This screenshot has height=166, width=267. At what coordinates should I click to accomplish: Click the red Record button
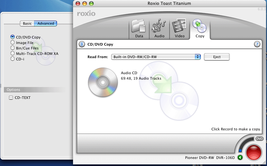point(254,152)
